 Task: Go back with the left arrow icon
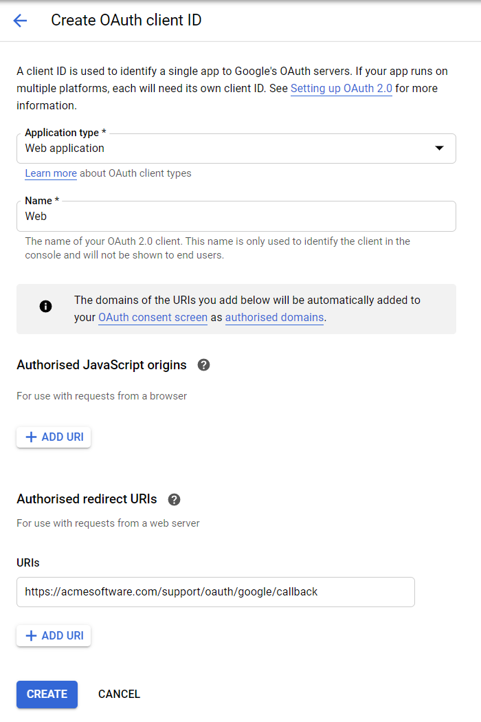pyautogui.click(x=20, y=20)
